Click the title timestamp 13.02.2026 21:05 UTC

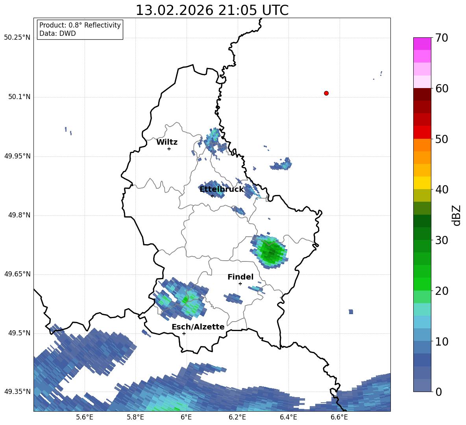pos(212,10)
